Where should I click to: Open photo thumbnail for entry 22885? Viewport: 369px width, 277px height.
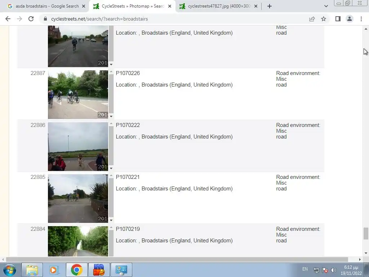[78, 199]
